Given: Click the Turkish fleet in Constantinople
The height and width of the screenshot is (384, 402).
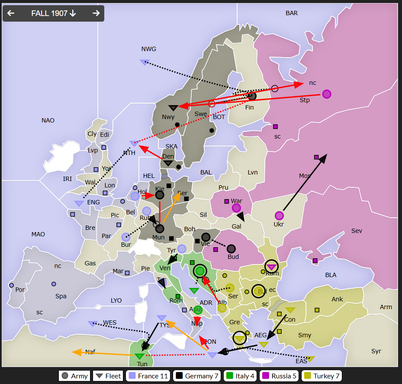Looking at the screenshot, I should (x=290, y=310).
